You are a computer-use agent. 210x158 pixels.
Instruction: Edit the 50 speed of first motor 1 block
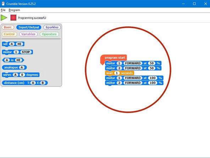(x=151, y=63)
